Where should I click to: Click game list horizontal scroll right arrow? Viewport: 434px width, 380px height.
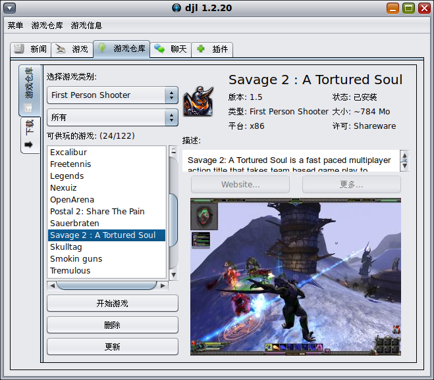(163, 286)
